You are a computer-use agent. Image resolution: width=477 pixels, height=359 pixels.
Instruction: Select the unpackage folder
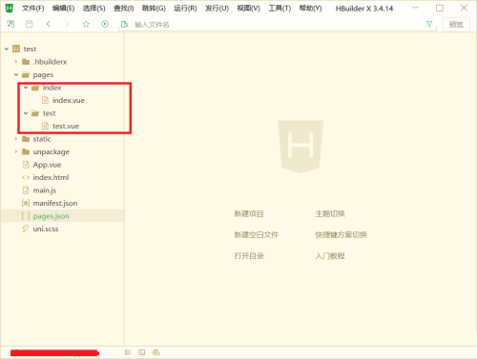pyautogui.click(x=52, y=152)
